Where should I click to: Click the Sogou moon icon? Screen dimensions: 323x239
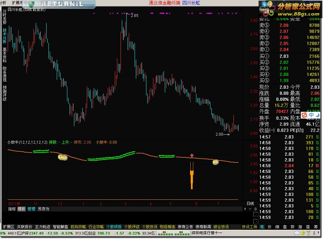318,115
